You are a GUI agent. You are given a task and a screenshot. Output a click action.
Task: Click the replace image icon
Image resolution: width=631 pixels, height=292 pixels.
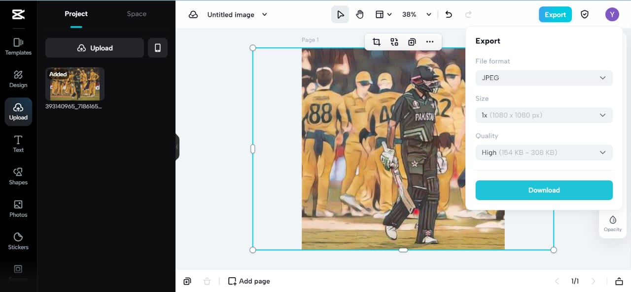tap(394, 42)
